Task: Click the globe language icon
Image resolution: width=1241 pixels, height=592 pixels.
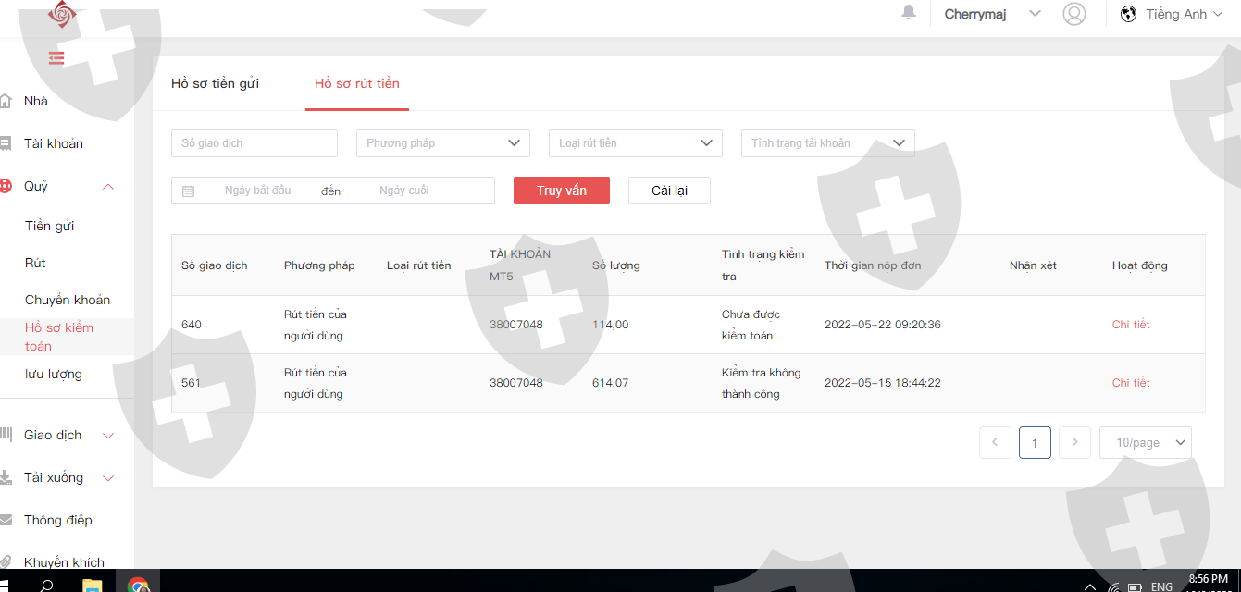Action: [1128, 14]
